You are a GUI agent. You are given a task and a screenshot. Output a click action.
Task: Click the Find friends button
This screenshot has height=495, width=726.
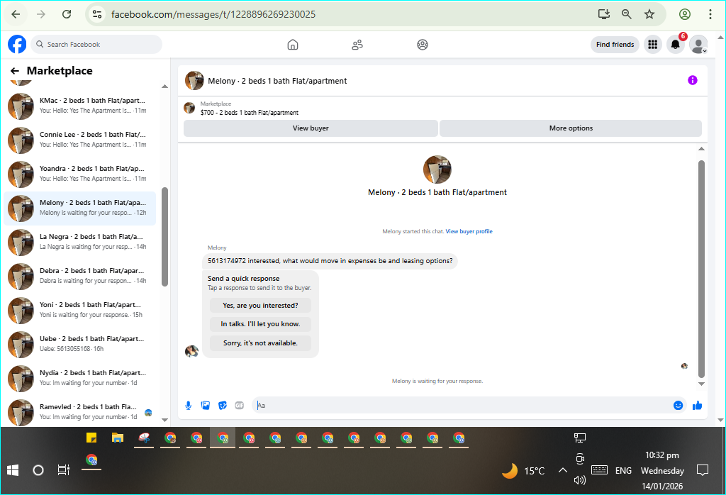(615, 45)
